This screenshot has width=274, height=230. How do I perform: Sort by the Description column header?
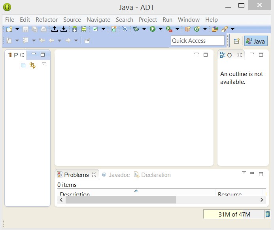pos(75,194)
